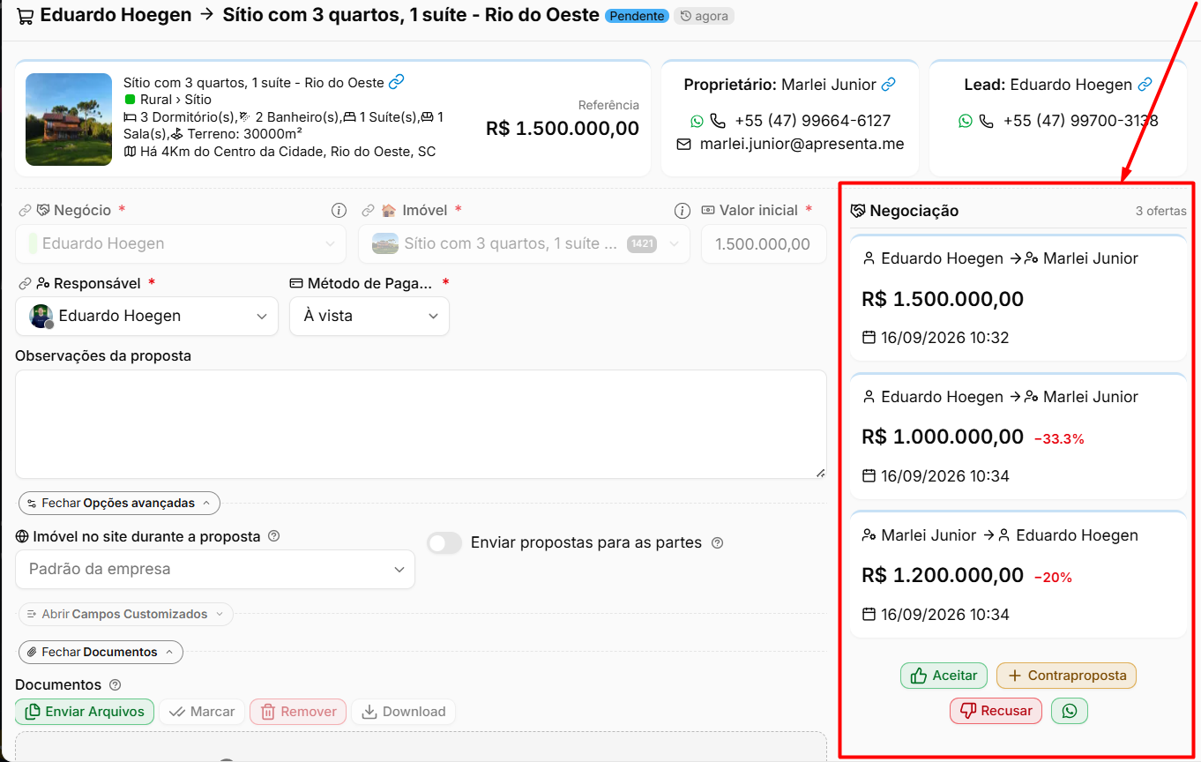
Task: Click the 'agora' time badge in the header
Action: click(x=704, y=16)
